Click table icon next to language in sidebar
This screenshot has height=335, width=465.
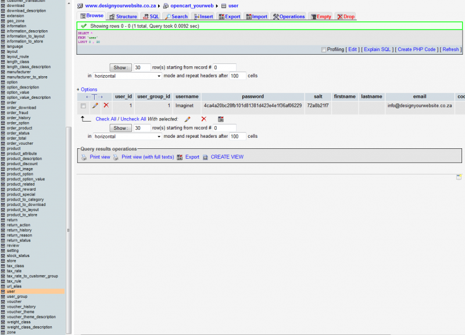pyautogui.click(x=3, y=47)
